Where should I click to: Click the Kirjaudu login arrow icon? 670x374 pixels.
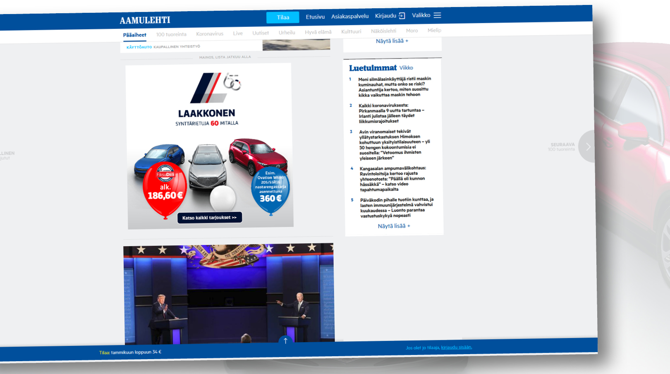point(402,16)
